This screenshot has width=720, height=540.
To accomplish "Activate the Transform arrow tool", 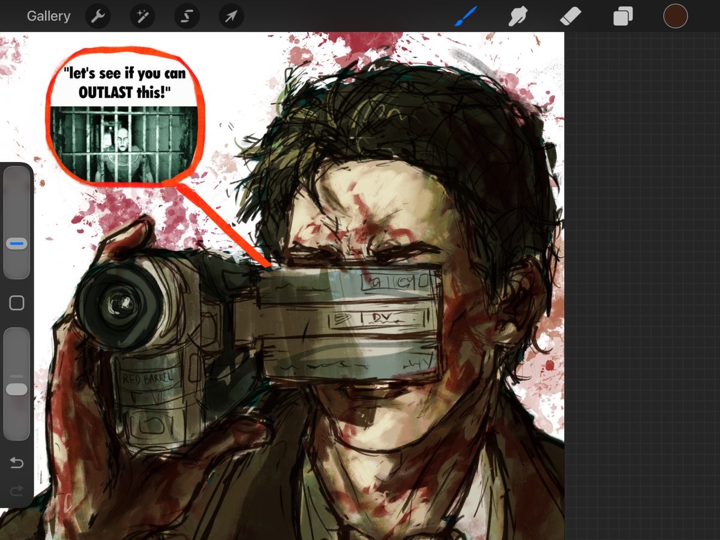I will (231, 17).
